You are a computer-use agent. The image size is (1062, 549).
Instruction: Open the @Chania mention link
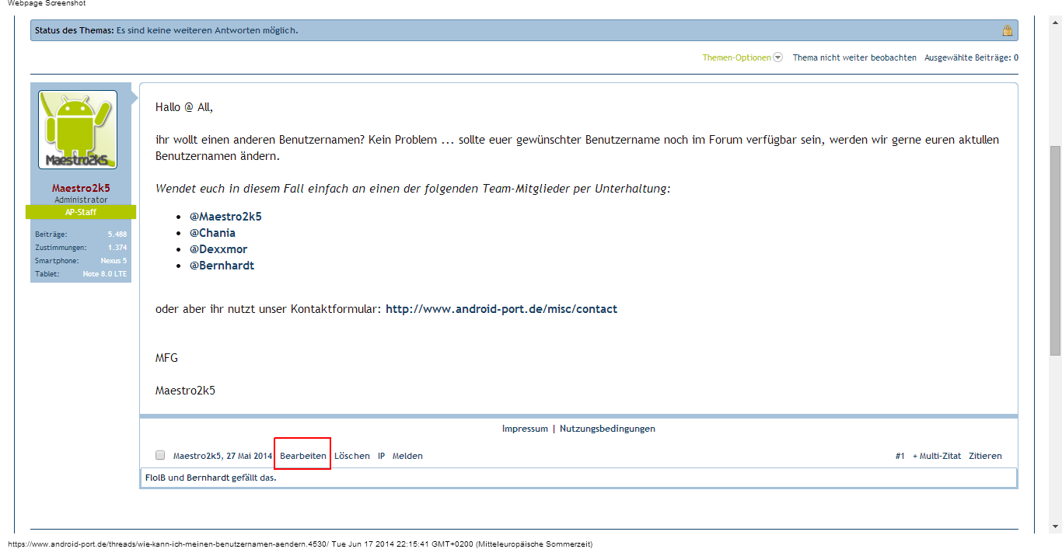[x=212, y=233]
